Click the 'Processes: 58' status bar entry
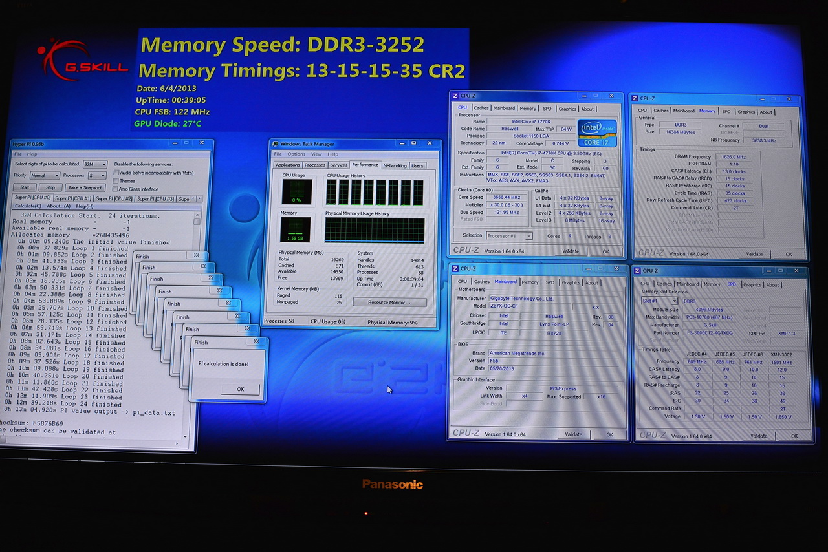828x552 pixels. point(279,321)
